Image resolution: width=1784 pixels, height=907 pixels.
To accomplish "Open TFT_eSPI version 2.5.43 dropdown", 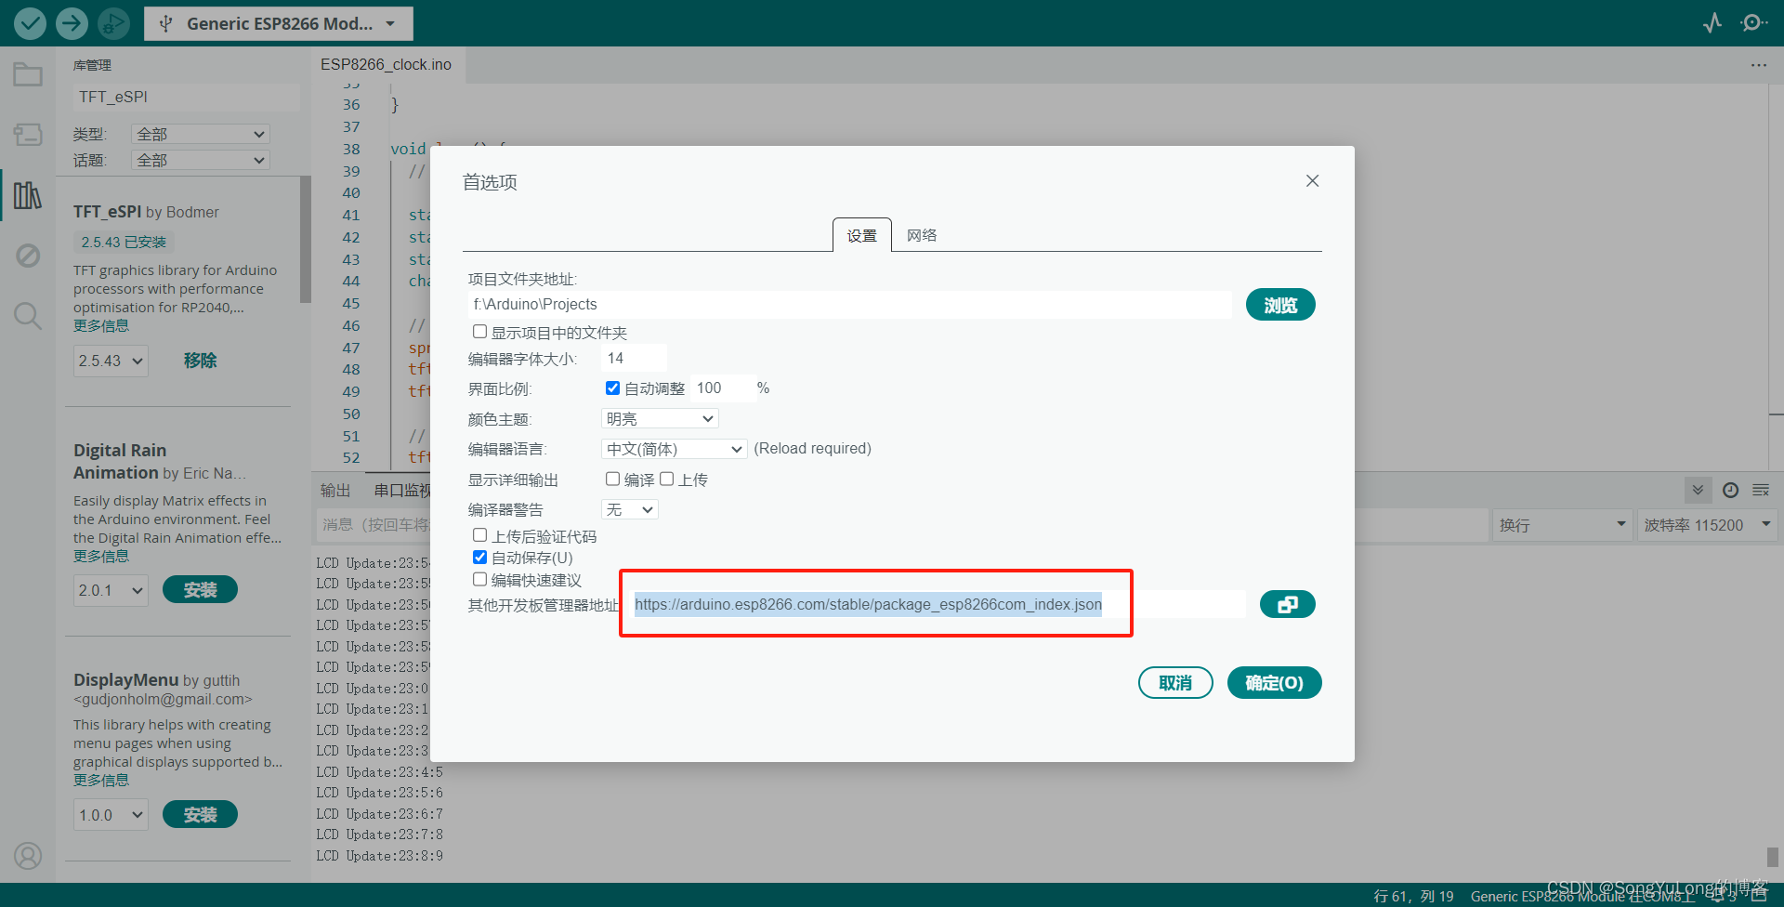I will tap(111, 361).
